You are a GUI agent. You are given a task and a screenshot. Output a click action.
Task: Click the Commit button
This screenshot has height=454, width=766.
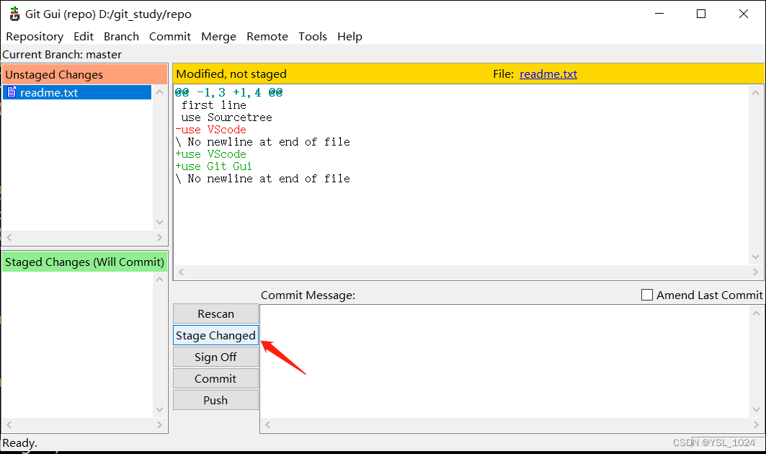point(215,378)
